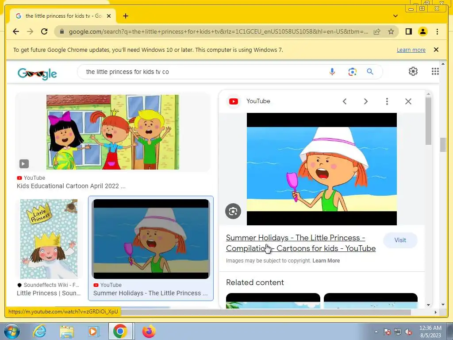The image size is (453, 340).
Task: Open large beach girl preview image
Action: 322,169
